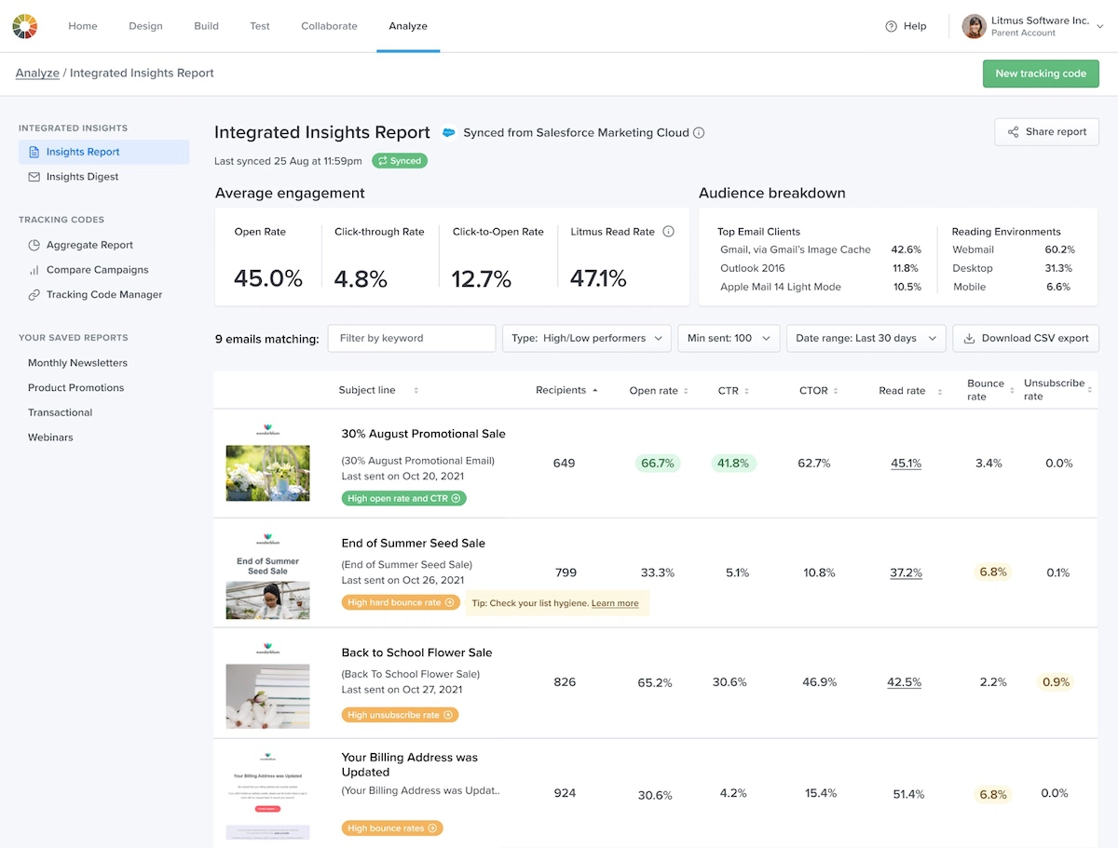
Task: Sort by CTR column arrows
Action: (746, 391)
